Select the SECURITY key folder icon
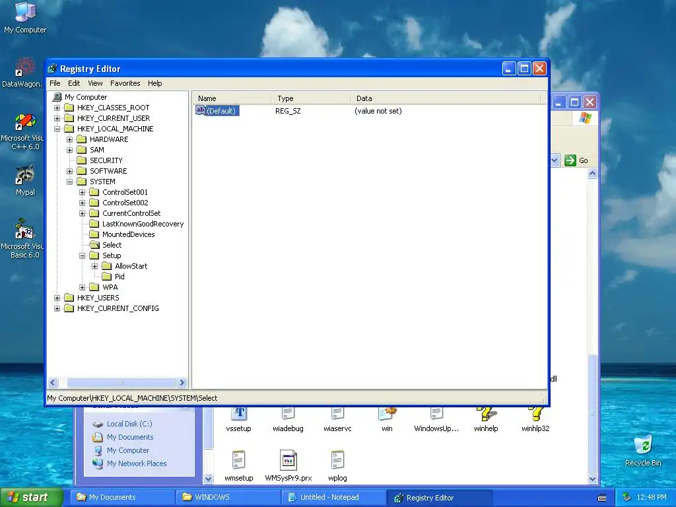The width and height of the screenshot is (676, 507). [81, 160]
